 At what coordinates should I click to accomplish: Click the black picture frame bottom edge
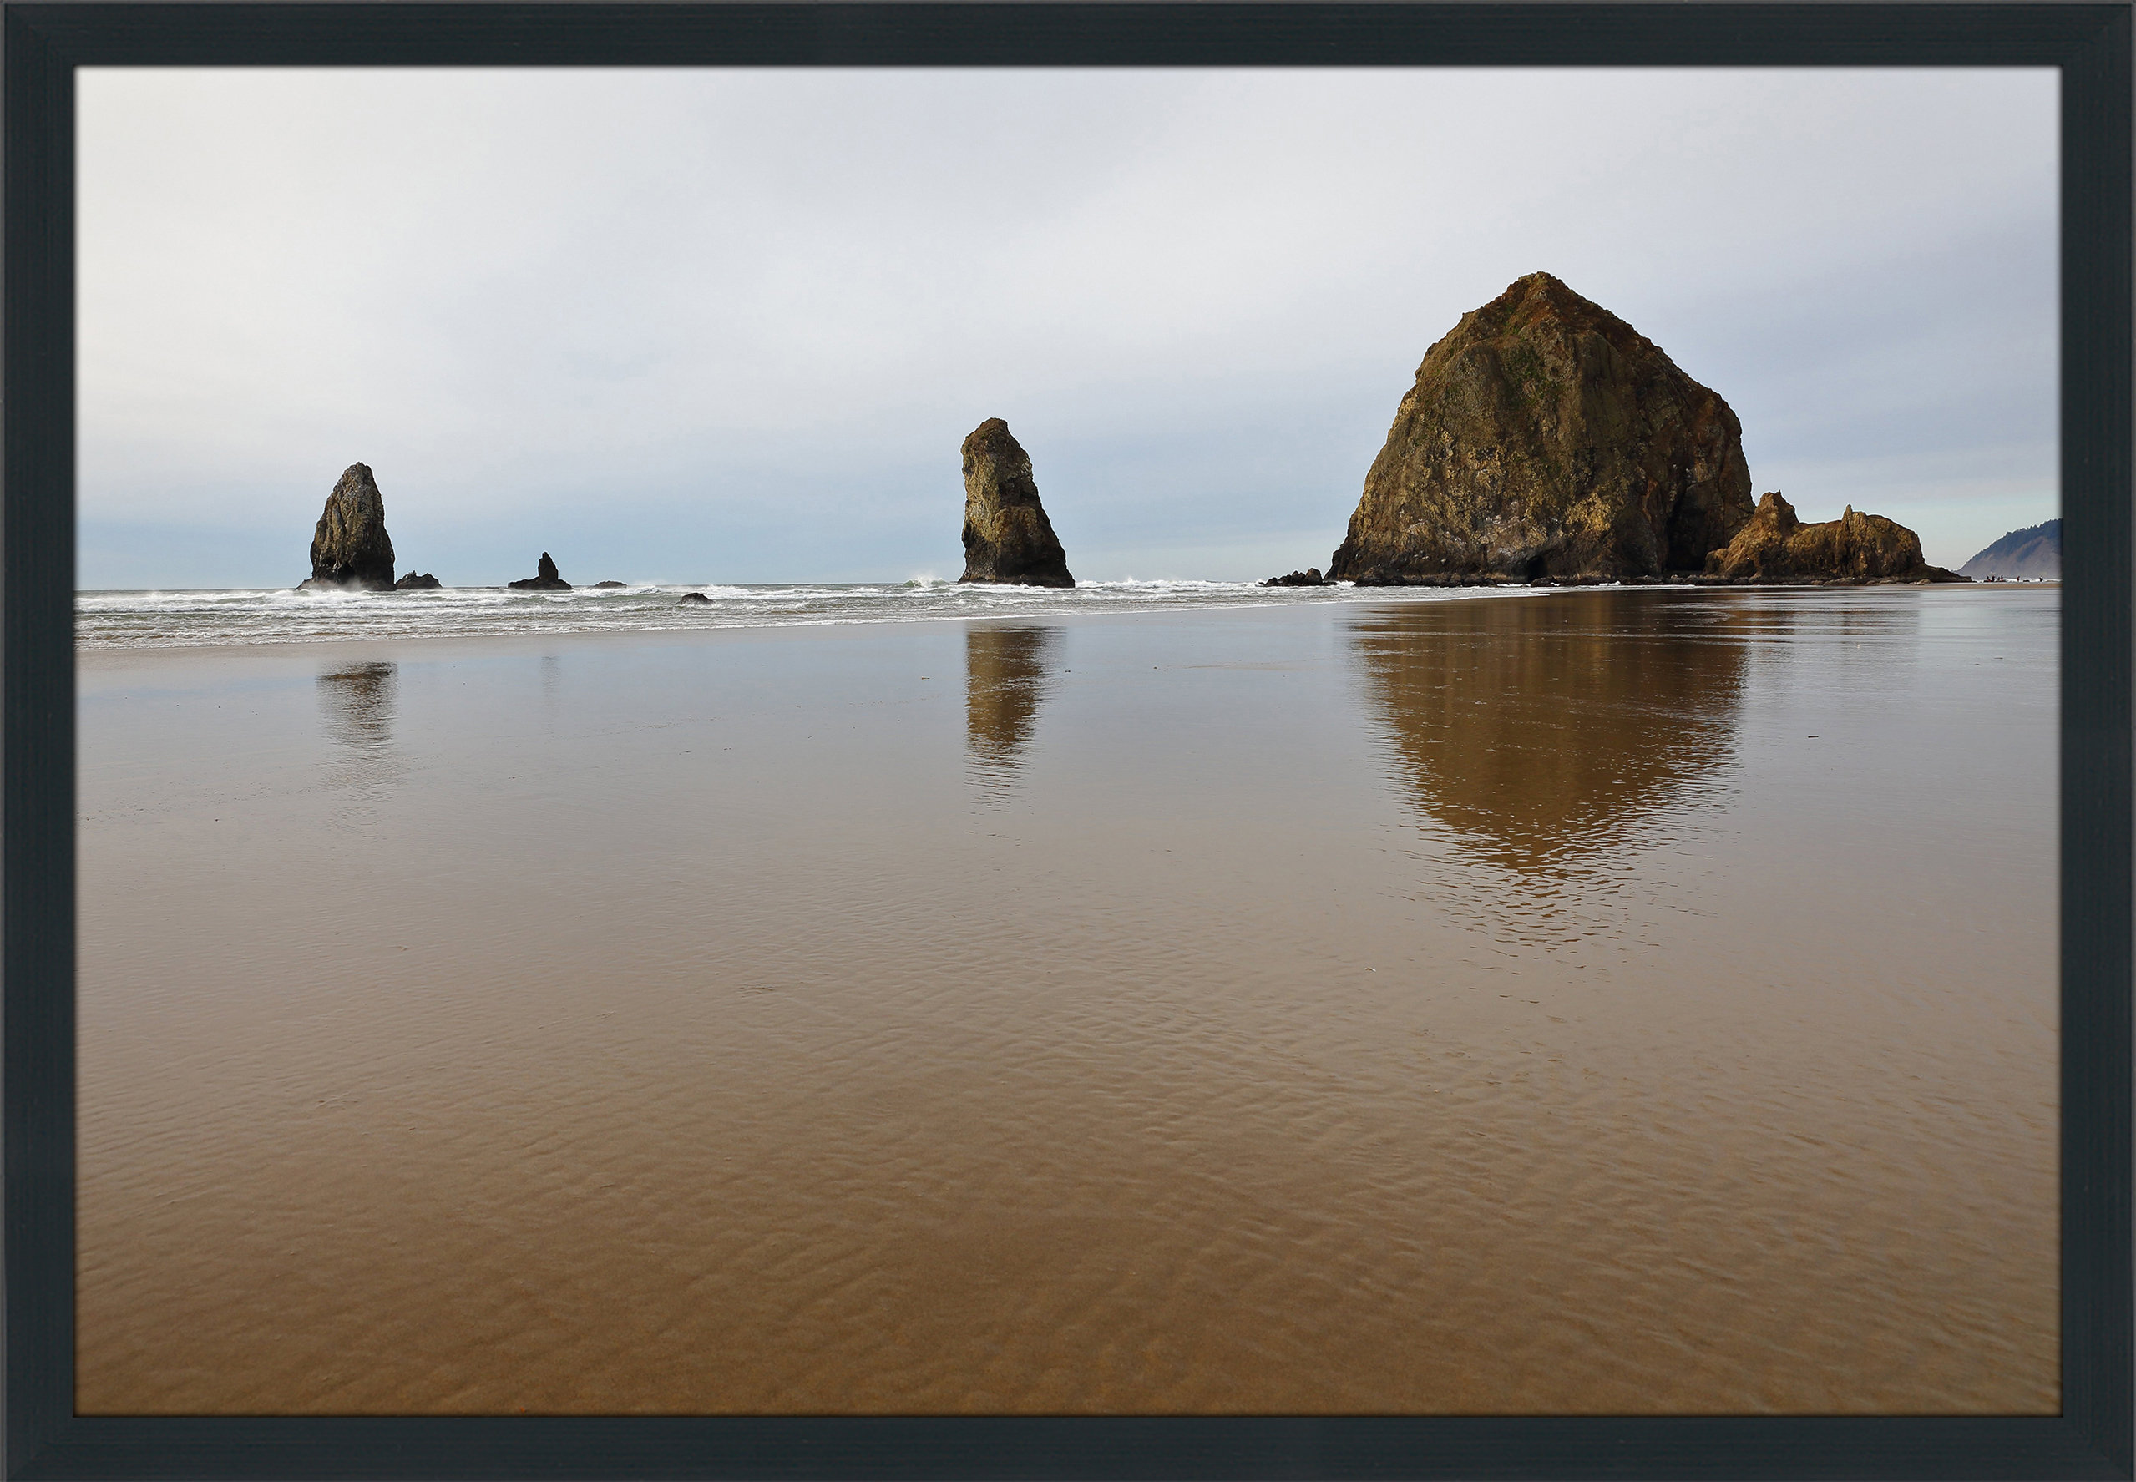coord(1068,1449)
